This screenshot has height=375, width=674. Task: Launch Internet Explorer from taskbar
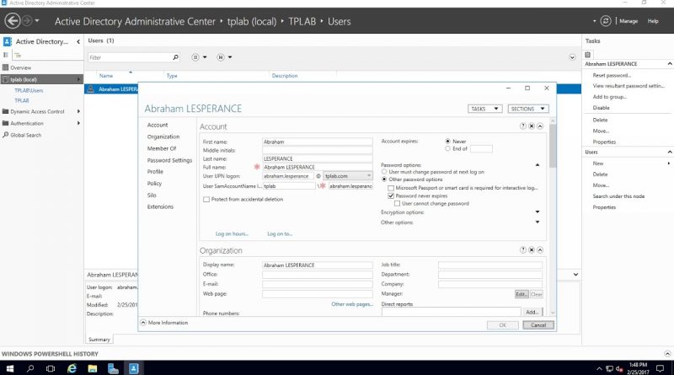point(72,368)
